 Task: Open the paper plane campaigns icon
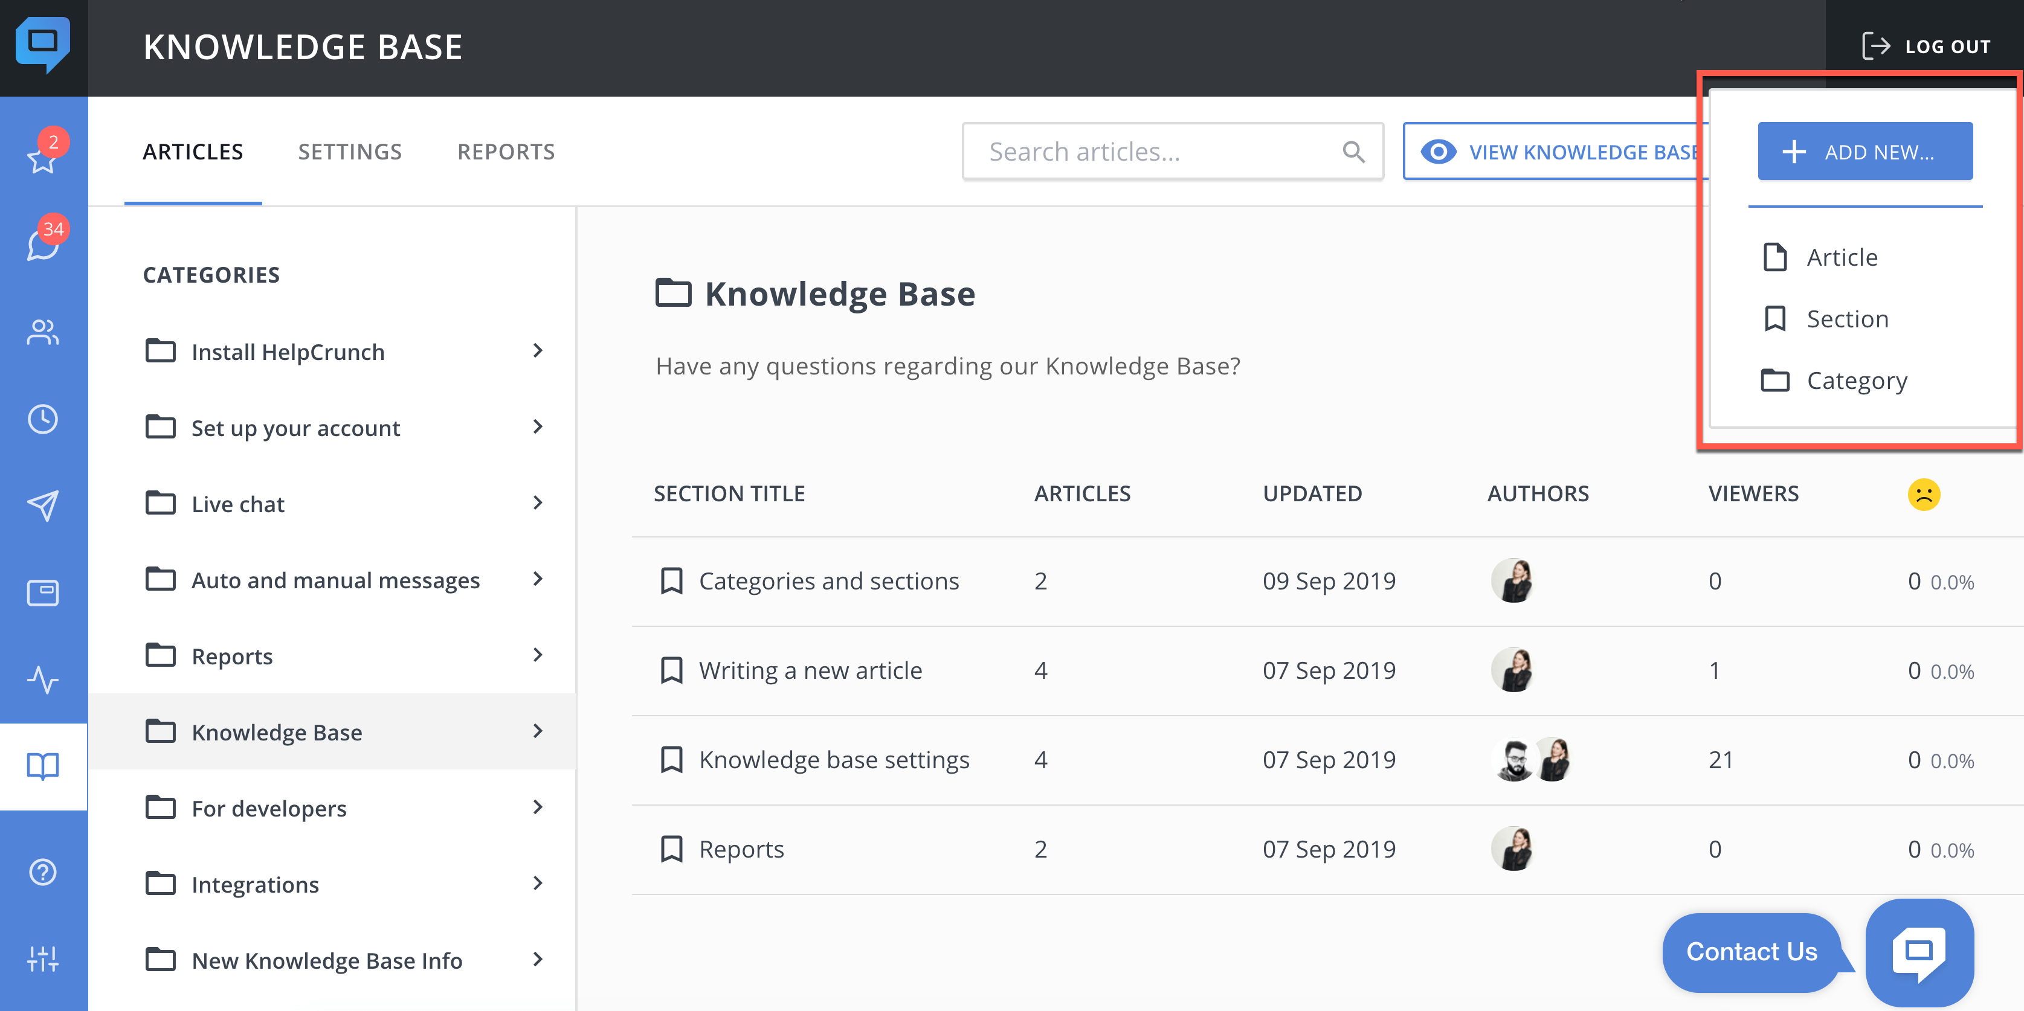click(42, 506)
